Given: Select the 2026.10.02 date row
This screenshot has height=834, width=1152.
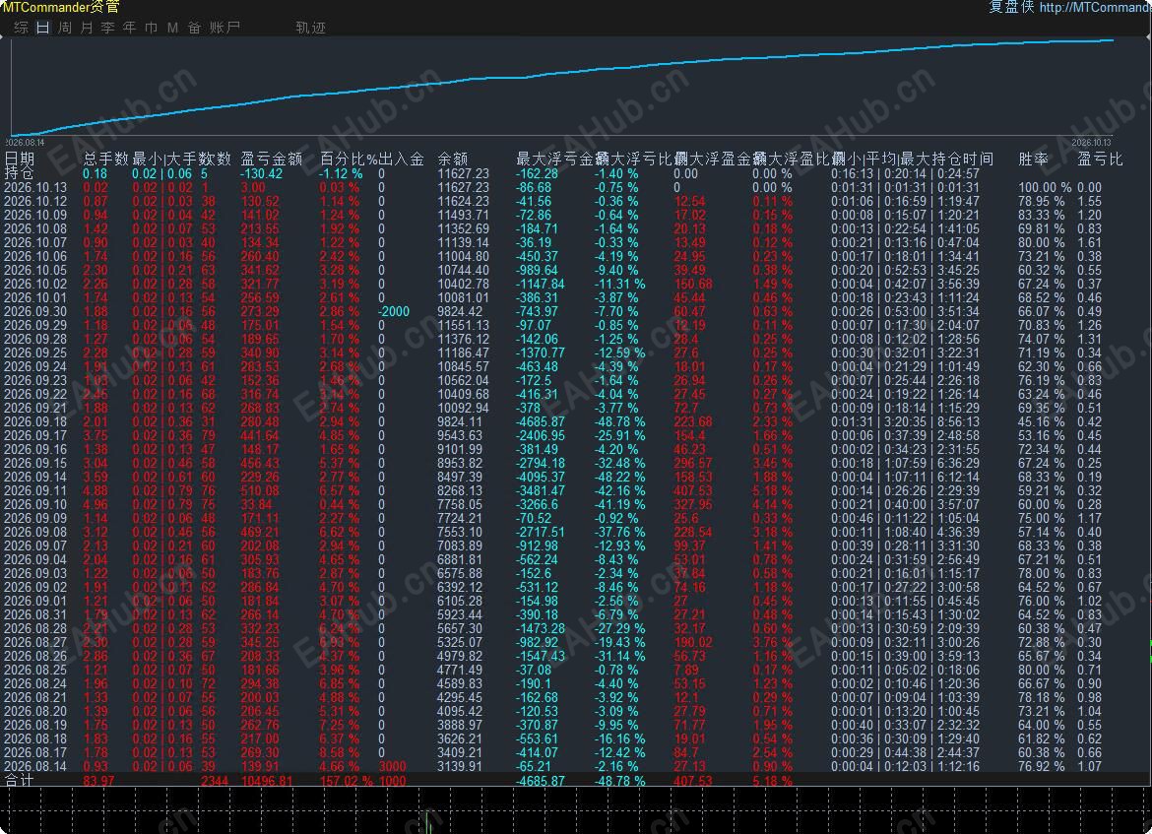Looking at the screenshot, I should tap(35, 284).
